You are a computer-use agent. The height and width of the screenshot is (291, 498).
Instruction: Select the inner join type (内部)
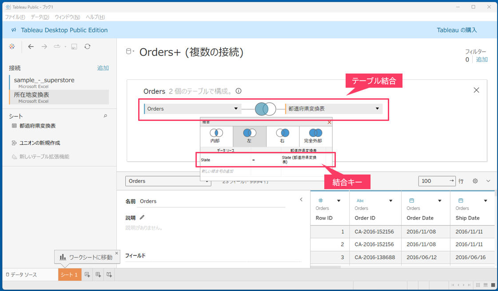click(x=216, y=136)
